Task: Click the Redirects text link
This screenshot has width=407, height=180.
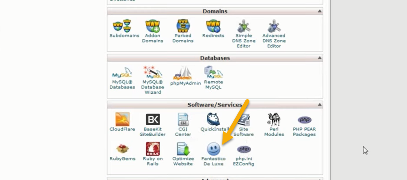Action: point(213,36)
